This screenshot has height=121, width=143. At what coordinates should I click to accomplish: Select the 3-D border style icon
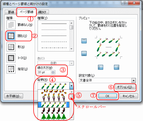(11, 58)
